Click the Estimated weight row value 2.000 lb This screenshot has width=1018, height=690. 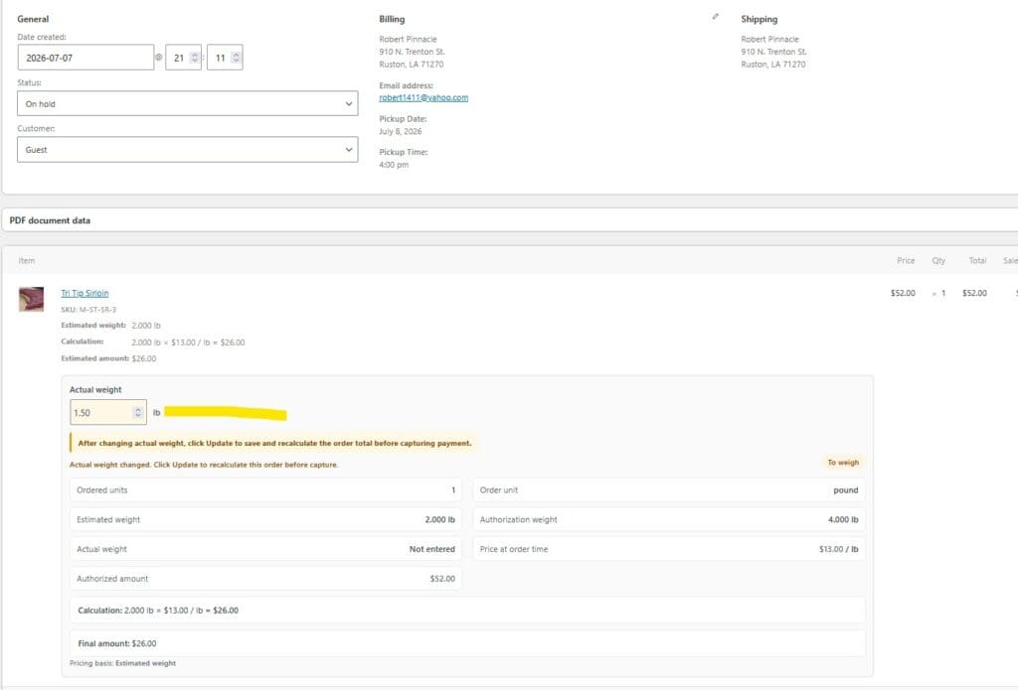(x=439, y=519)
